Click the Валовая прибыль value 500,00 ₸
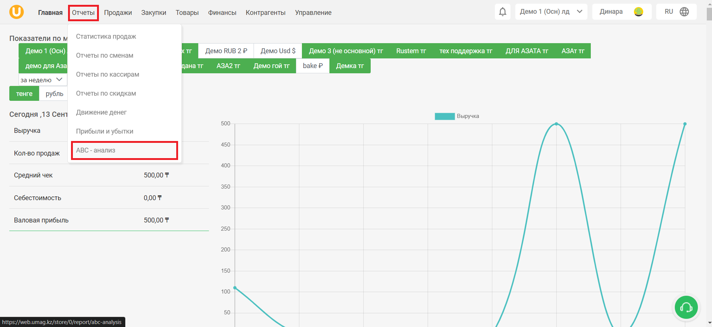 pyautogui.click(x=156, y=220)
